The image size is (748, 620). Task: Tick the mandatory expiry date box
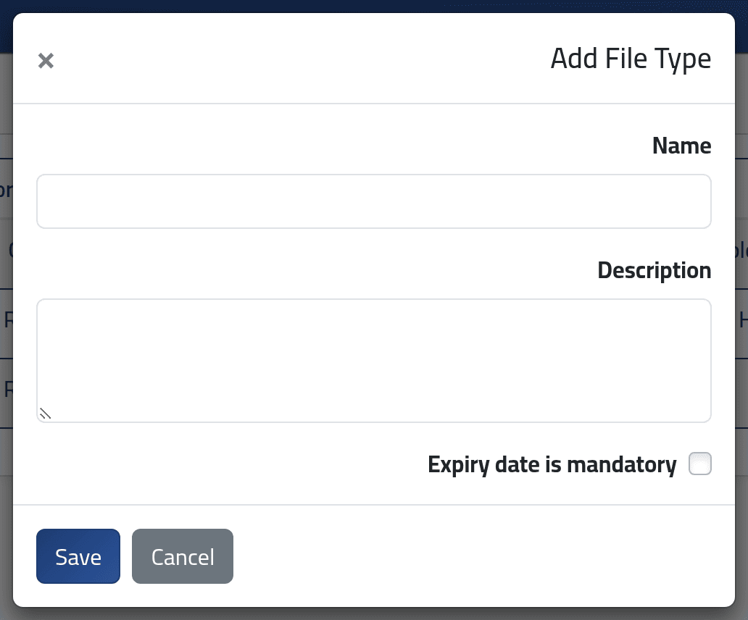(x=700, y=464)
